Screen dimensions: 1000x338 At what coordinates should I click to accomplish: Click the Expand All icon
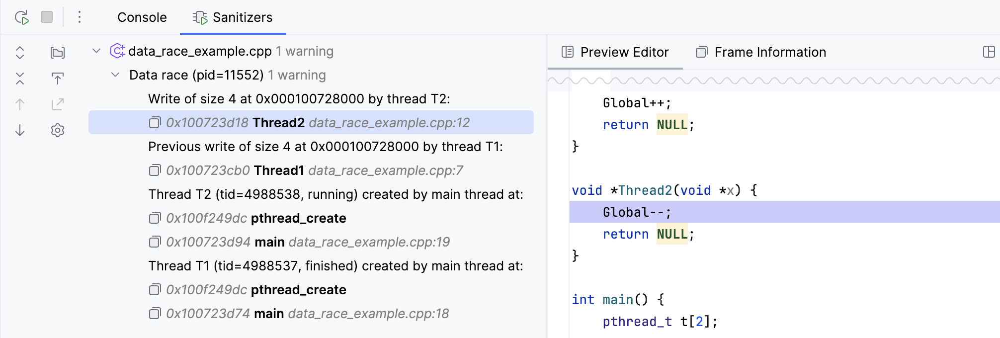(20, 52)
